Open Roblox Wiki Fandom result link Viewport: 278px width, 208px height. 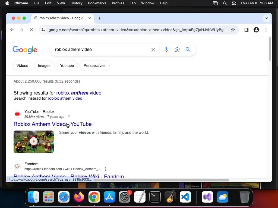(x=69, y=176)
